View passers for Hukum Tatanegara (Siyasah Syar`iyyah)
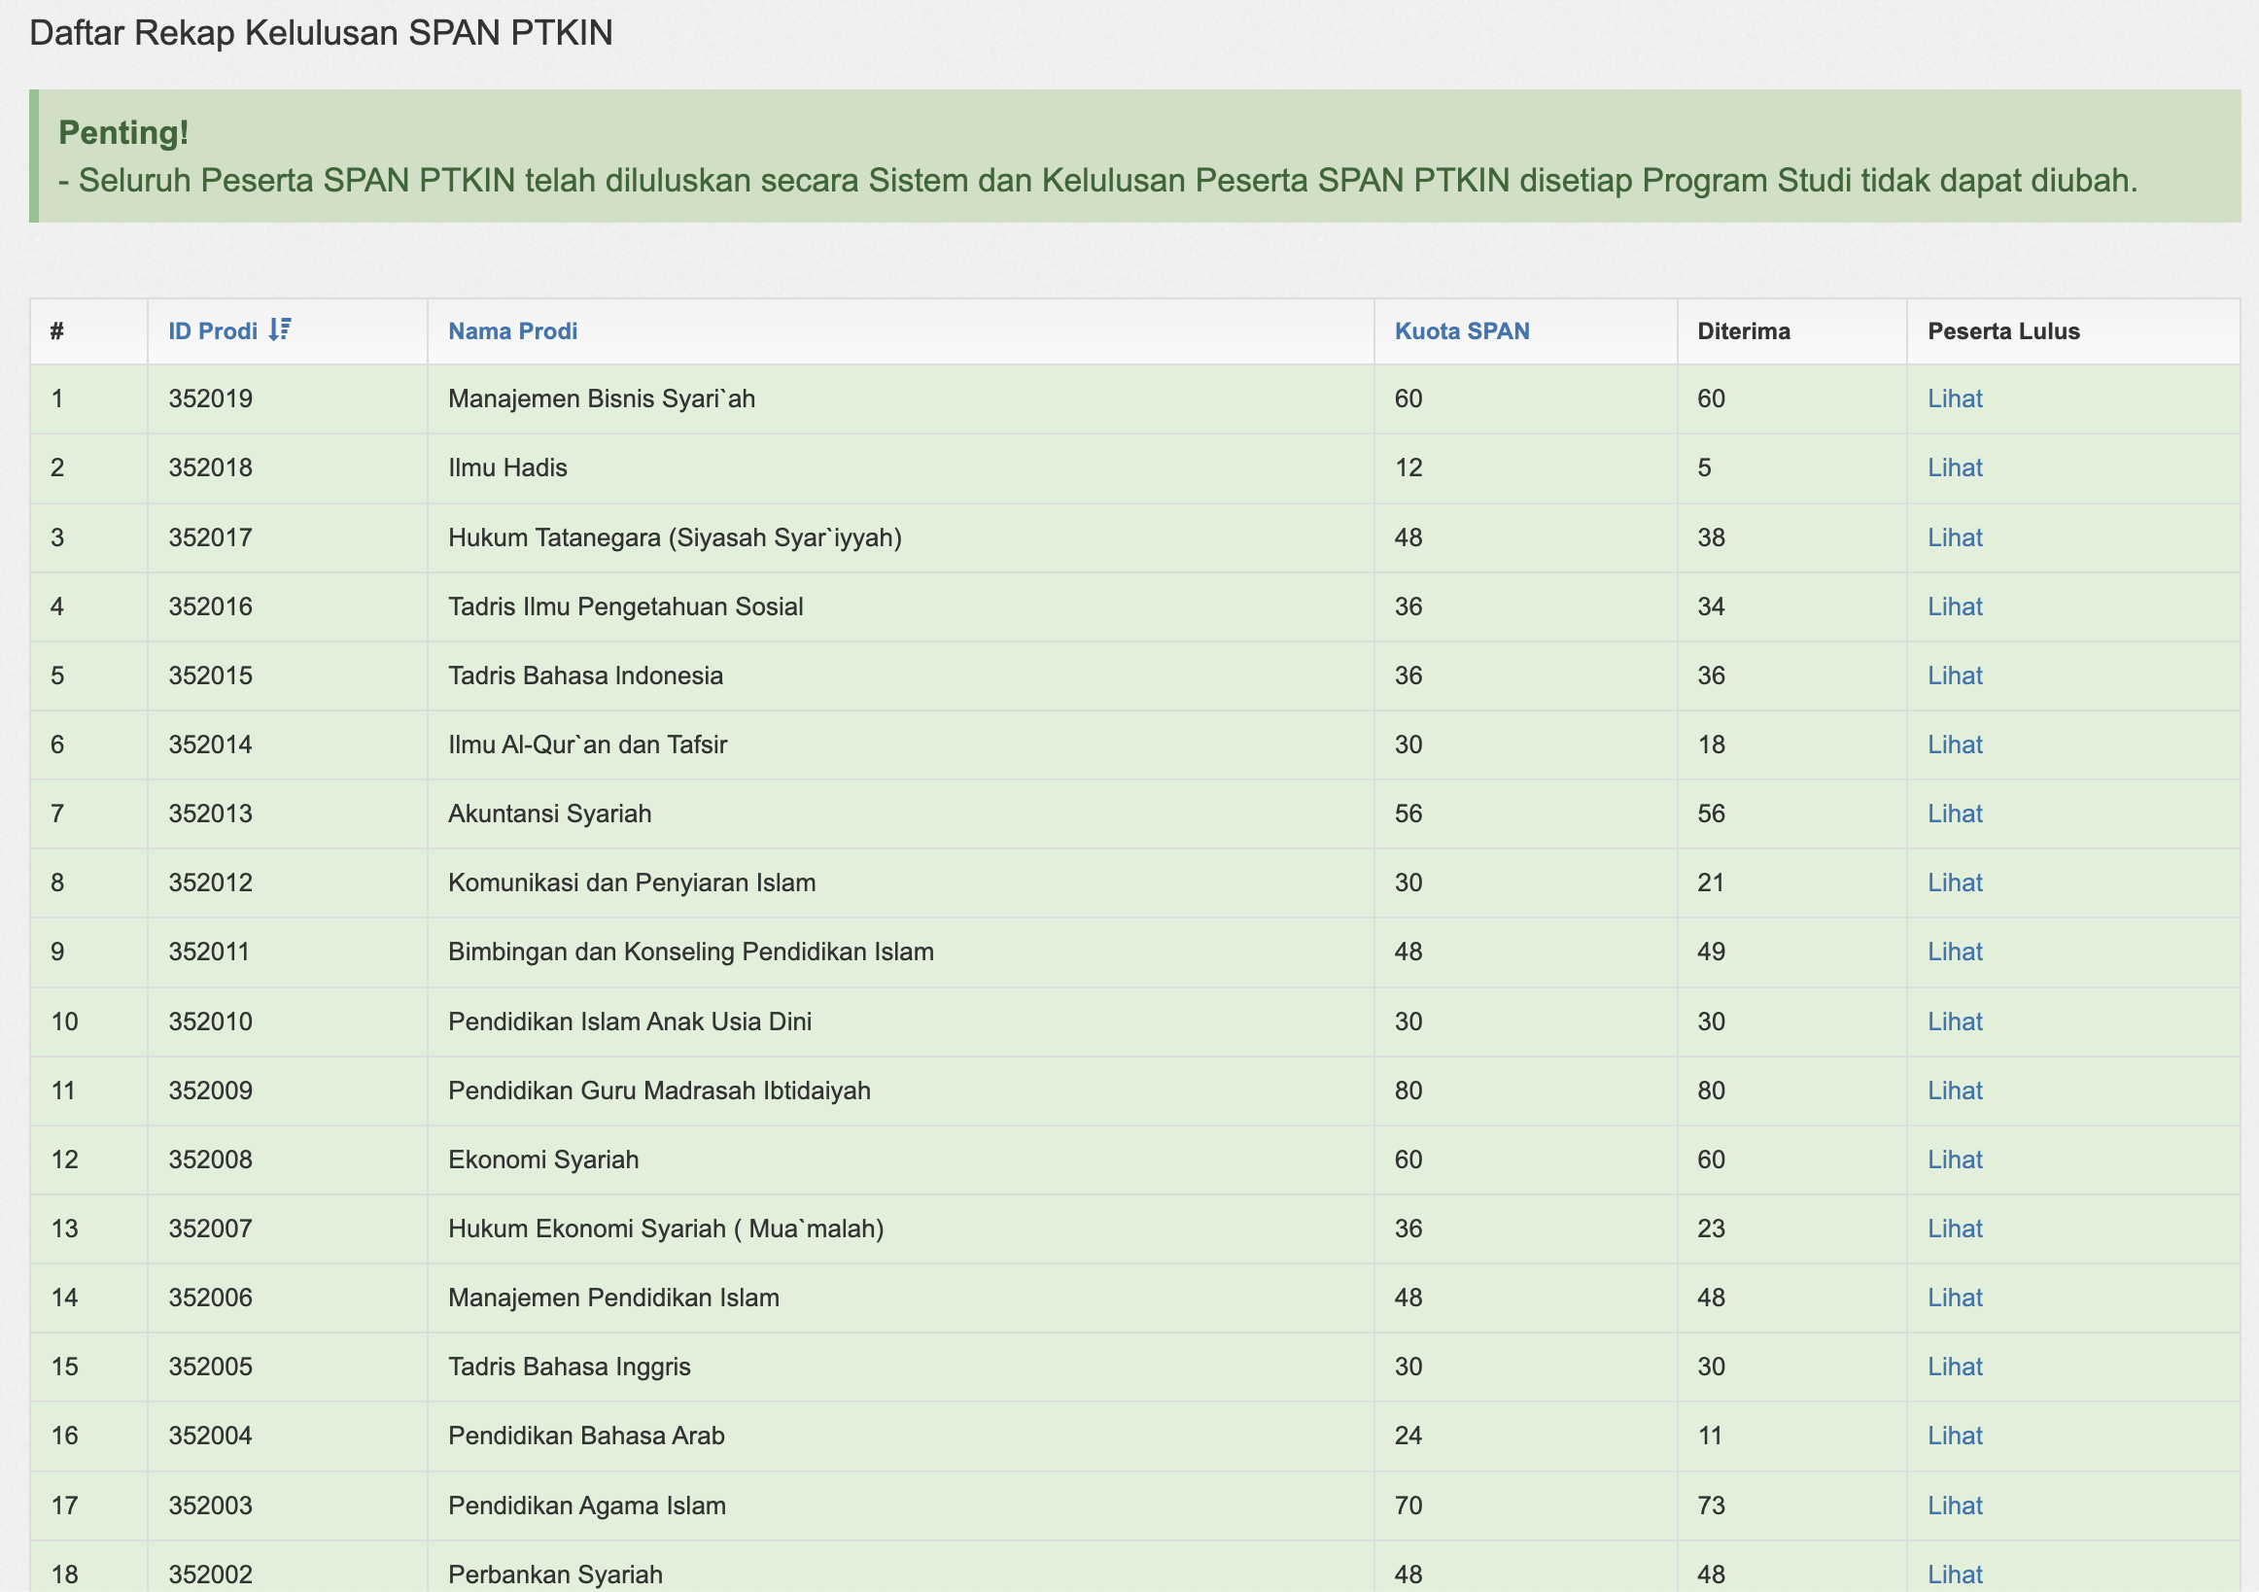 [x=1955, y=537]
